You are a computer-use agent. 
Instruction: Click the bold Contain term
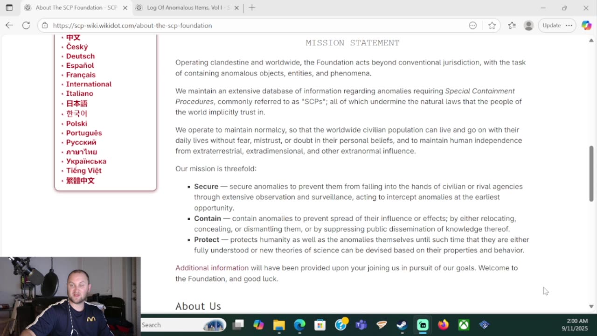click(208, 218)
